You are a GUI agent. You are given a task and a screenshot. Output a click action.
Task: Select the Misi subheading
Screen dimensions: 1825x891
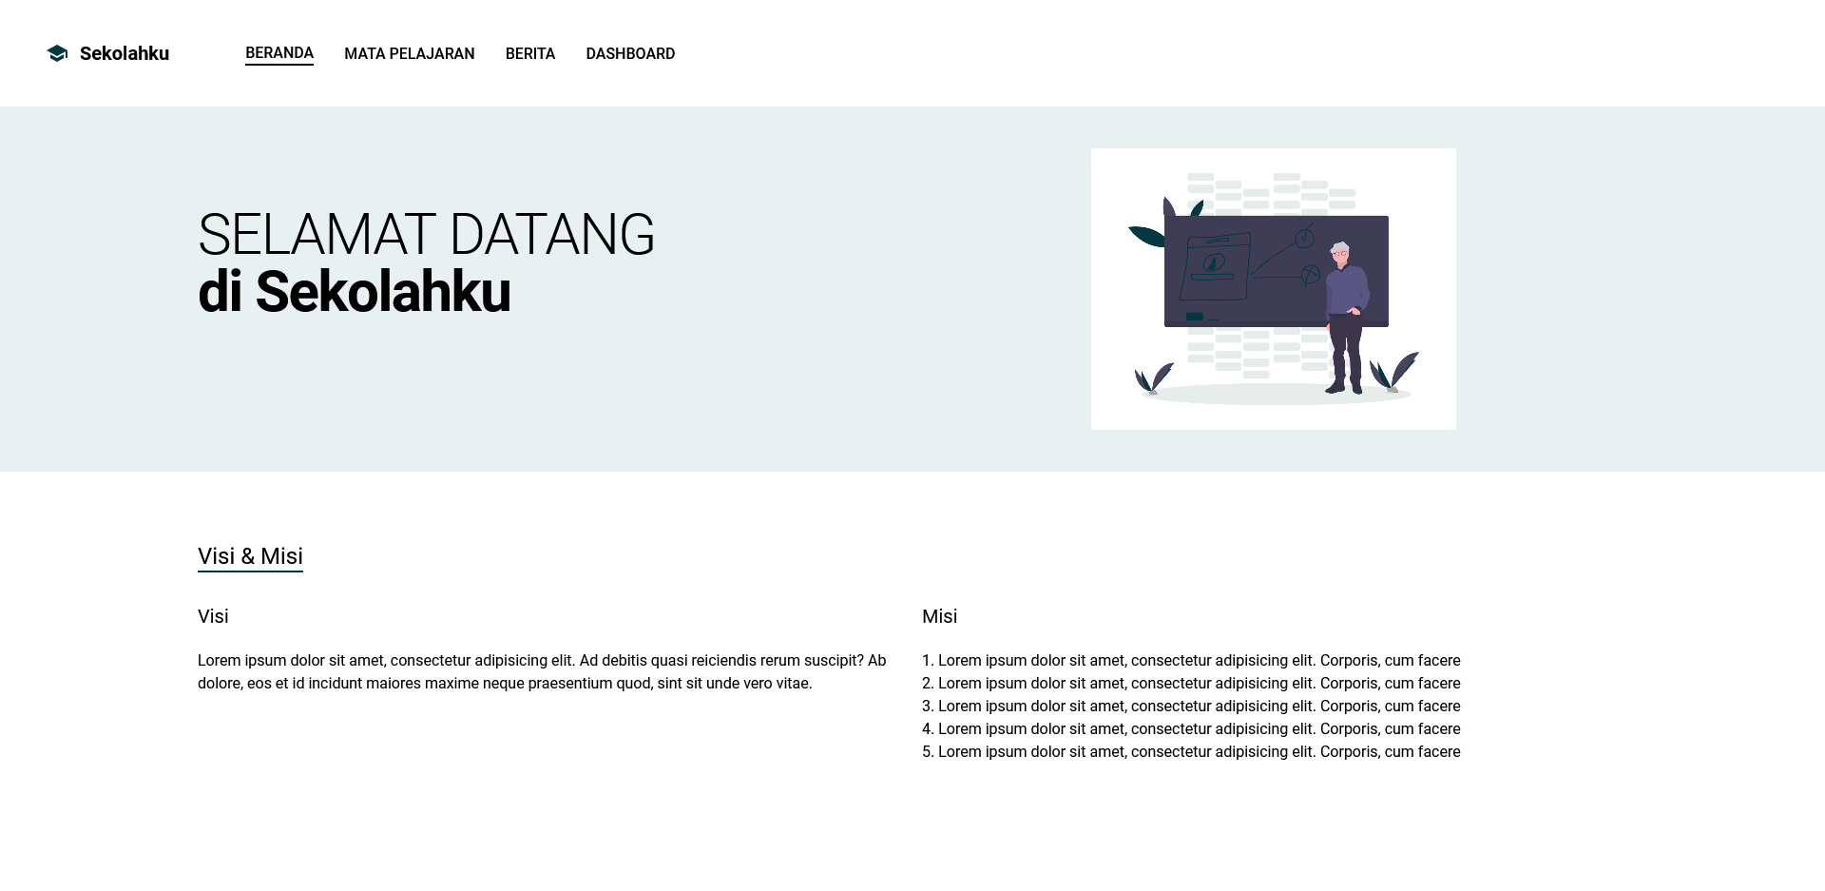pyautogui.click(x=940, y=616)
